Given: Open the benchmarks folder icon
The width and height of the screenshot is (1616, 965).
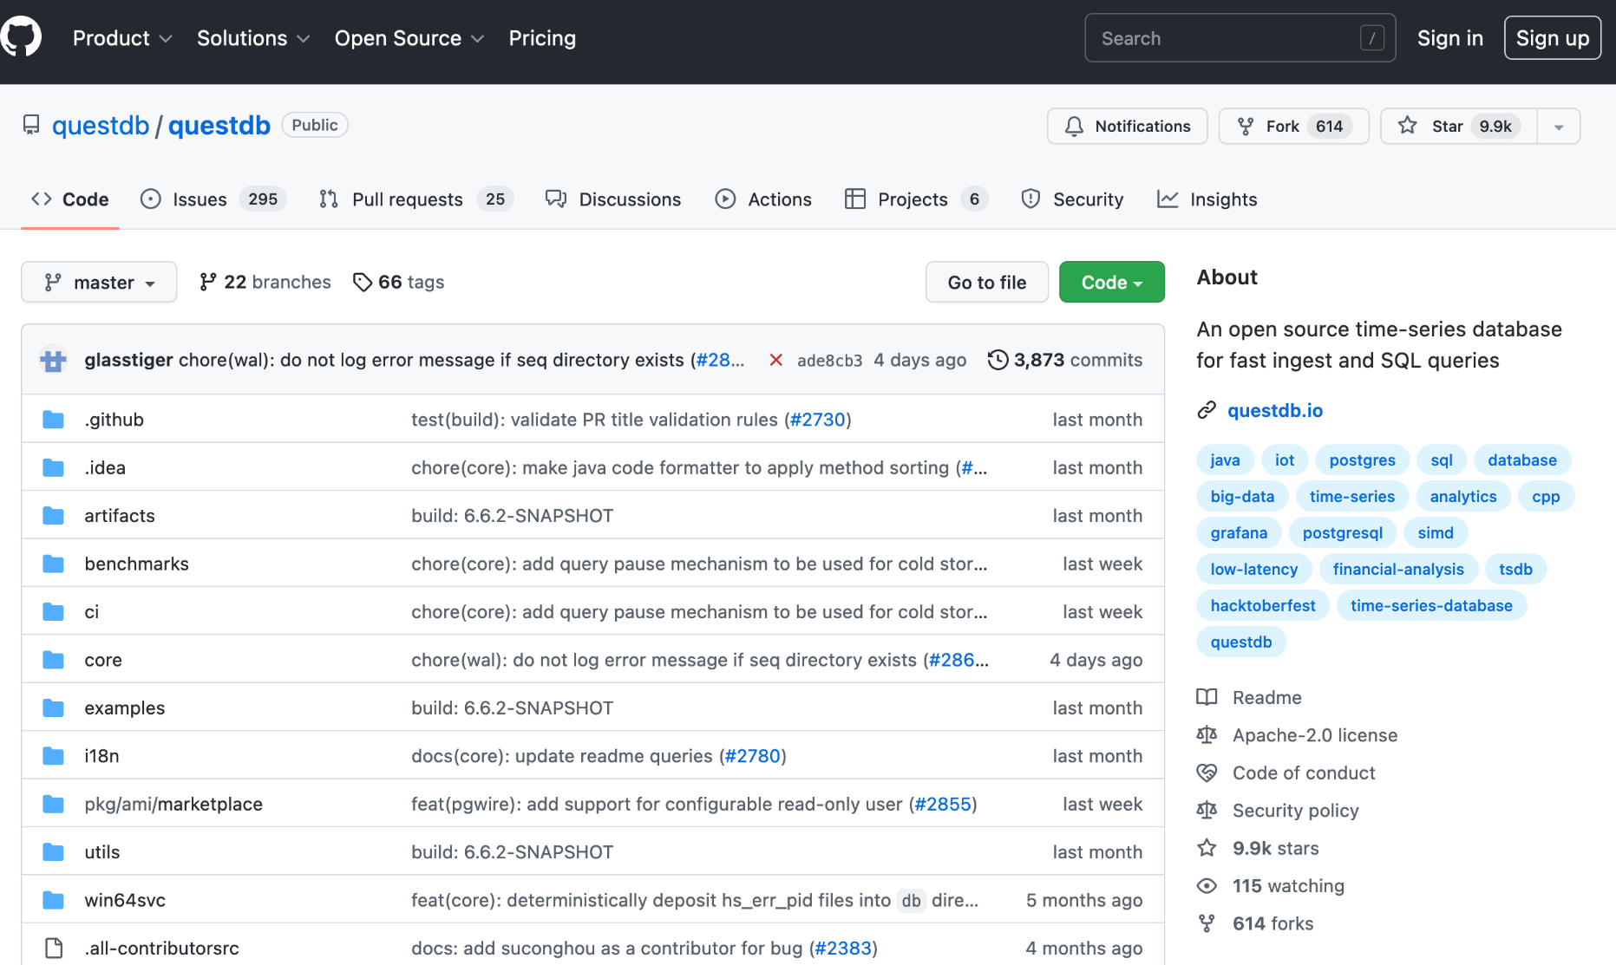Looking at the screenshot, I should 54,564.
